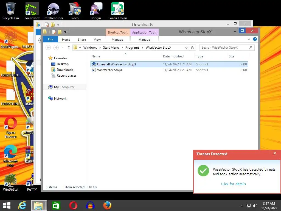
Task: Launch Revo uninstaller desktop shortcut
Action: [75, 11]
